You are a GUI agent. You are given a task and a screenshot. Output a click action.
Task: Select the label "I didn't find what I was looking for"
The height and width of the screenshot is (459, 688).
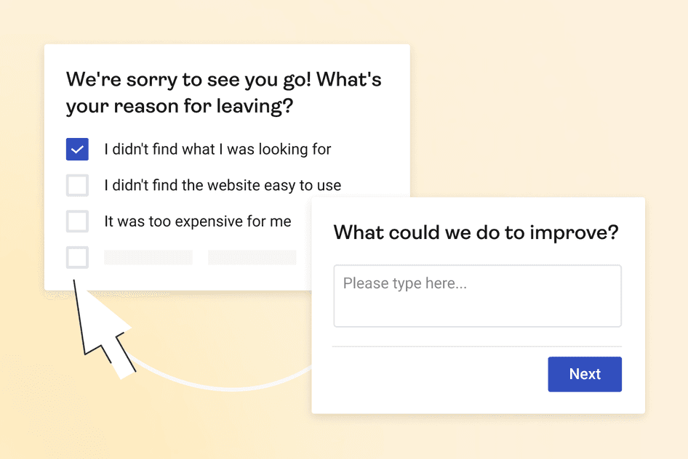[x=217, y=149]
